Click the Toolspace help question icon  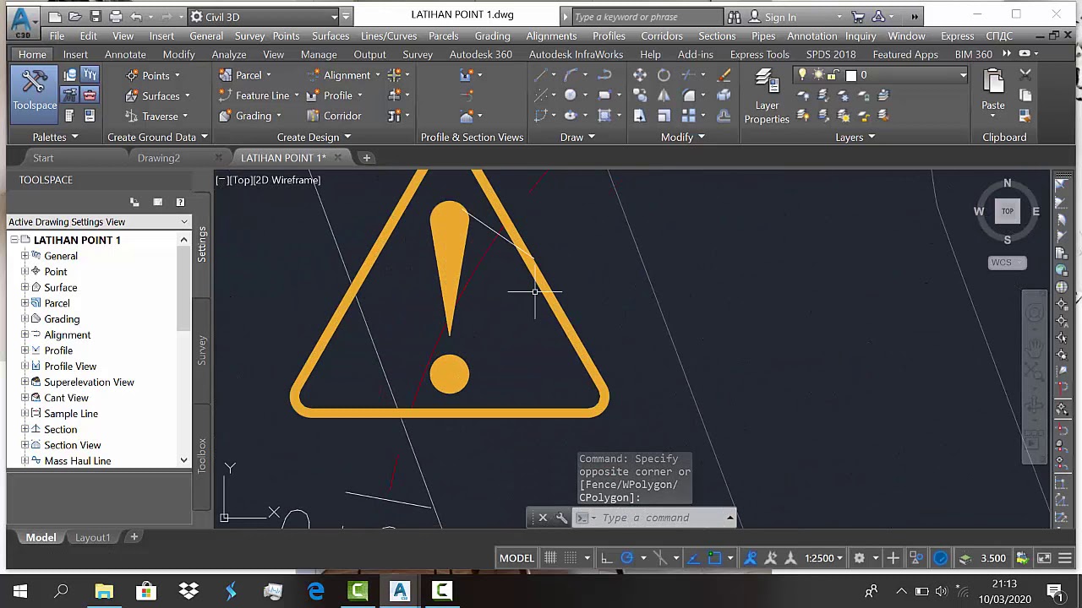(180, 202)
